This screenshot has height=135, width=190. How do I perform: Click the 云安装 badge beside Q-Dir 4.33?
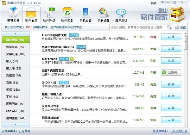point(64,83)
